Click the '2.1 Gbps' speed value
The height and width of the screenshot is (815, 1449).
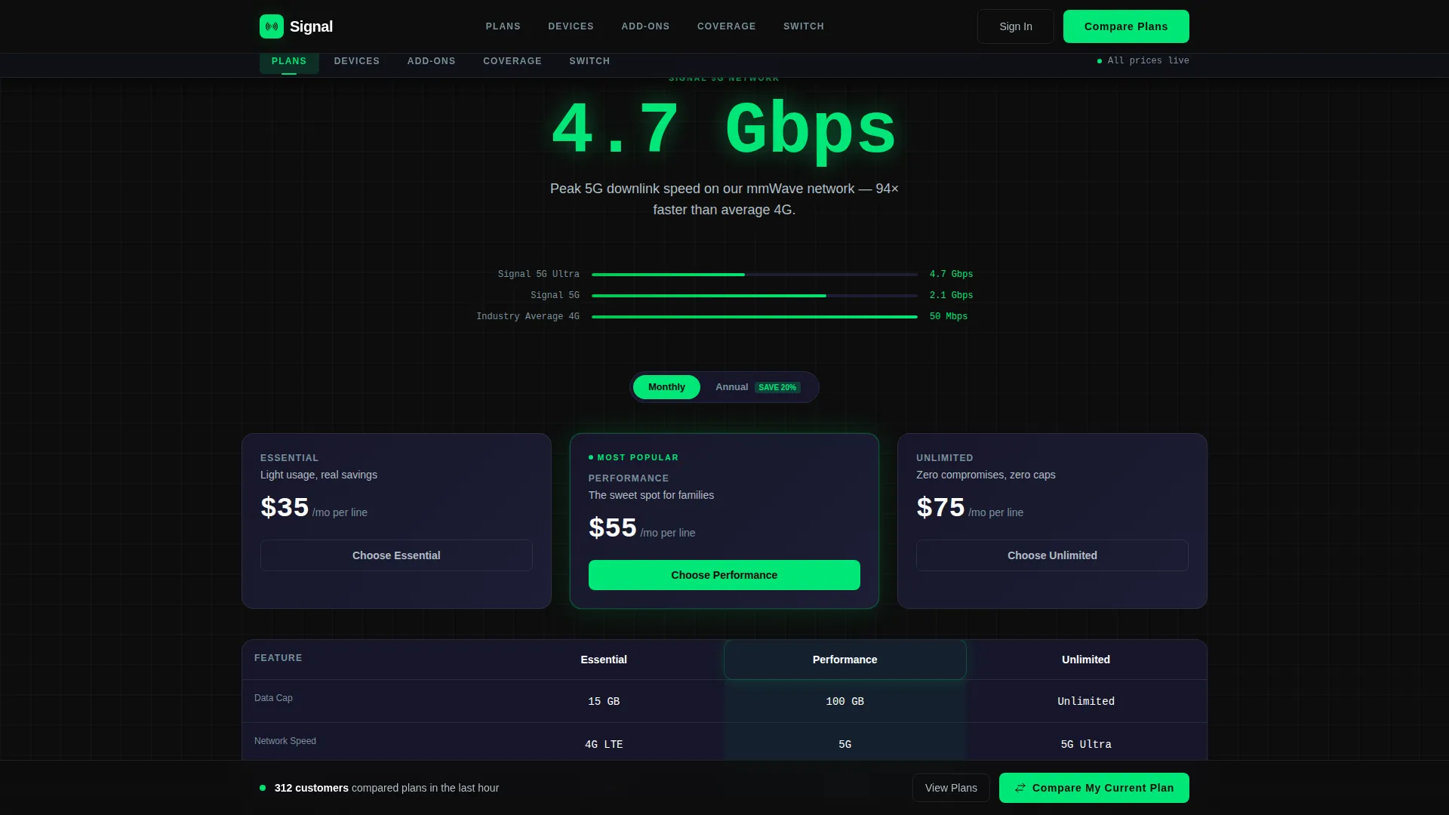(x=951, y=295)
